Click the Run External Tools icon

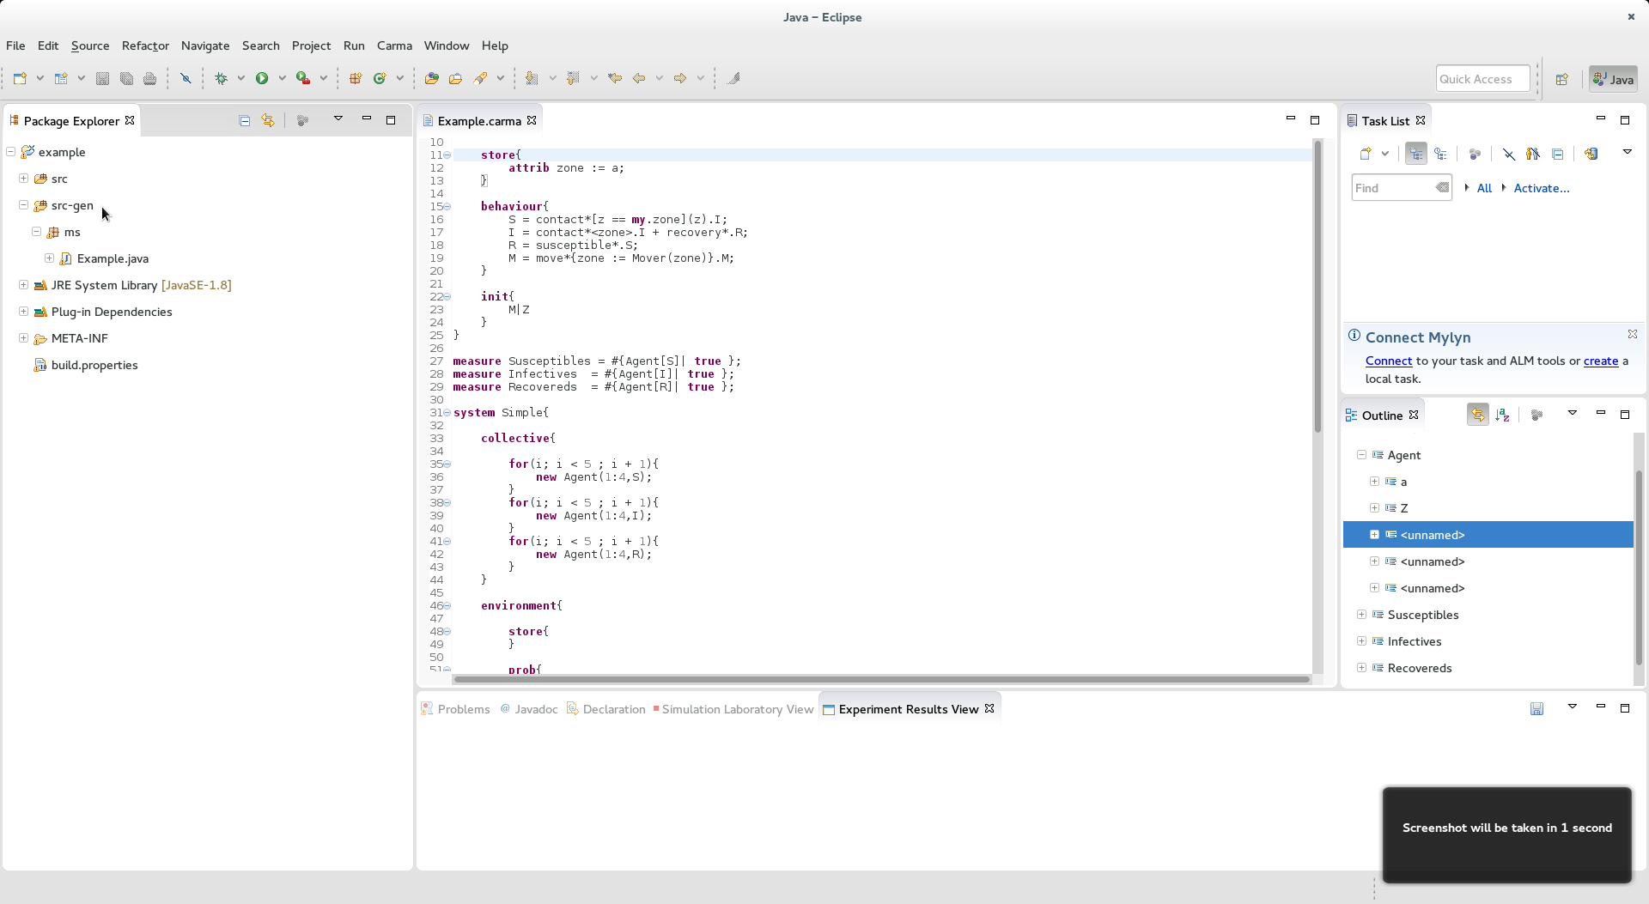[303, 78]
